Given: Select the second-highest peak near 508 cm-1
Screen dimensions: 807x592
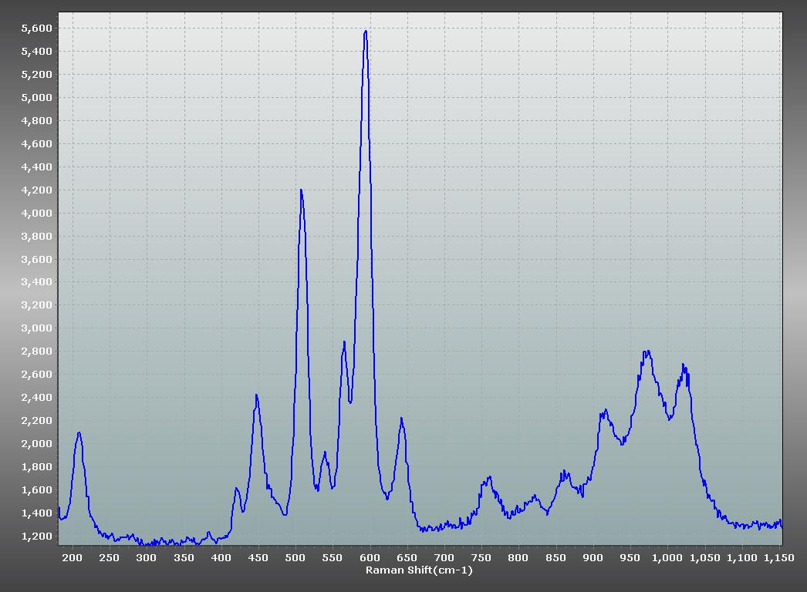Looking at the screenshot, I should point(301,190).
